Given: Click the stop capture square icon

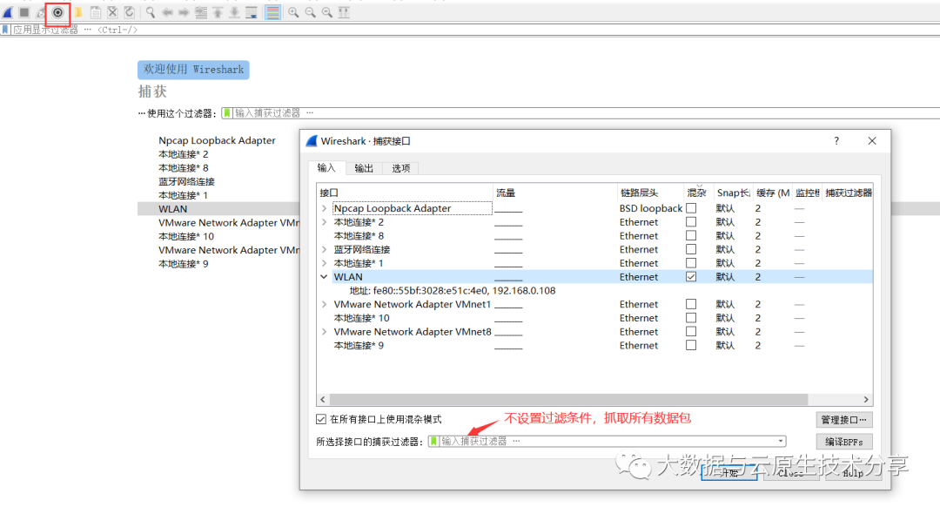Looking at the screenshot, I should pos(24,12).
